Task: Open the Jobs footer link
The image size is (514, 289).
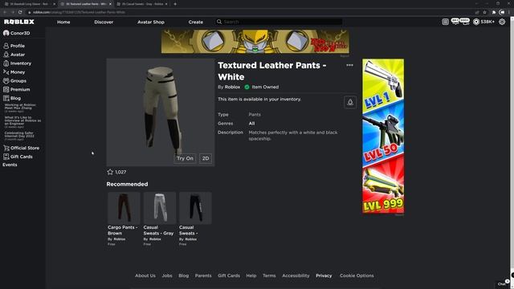Action: [167, 275]
